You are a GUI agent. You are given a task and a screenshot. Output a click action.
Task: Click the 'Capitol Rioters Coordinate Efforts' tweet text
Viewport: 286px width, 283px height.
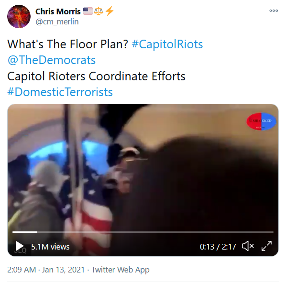pyautogui.click(x=96, y=76)
